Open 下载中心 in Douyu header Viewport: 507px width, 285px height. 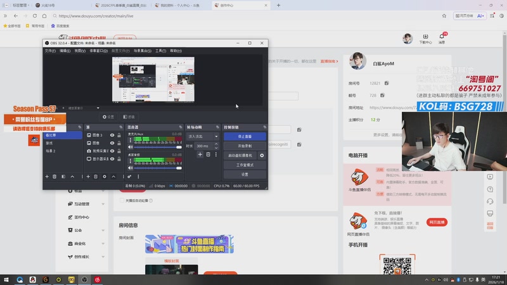point(425,39)
